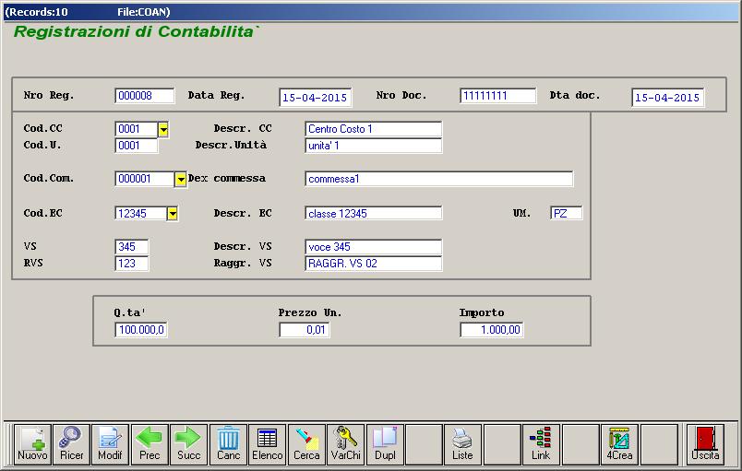Click the Importo field 1.000,00

(492, 330)
